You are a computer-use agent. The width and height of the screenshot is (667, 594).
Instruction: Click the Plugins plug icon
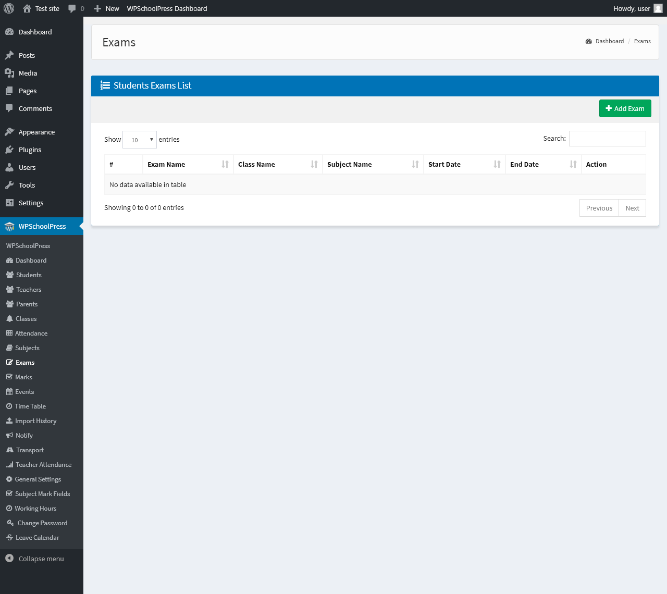[x=9, y=150]
